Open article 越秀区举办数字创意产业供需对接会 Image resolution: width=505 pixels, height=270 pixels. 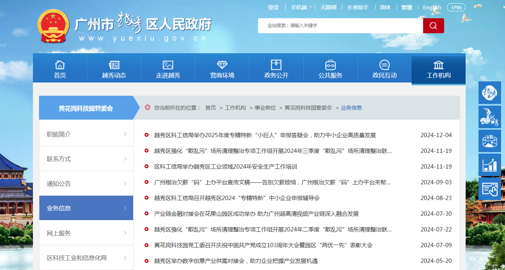pos(236,261)
